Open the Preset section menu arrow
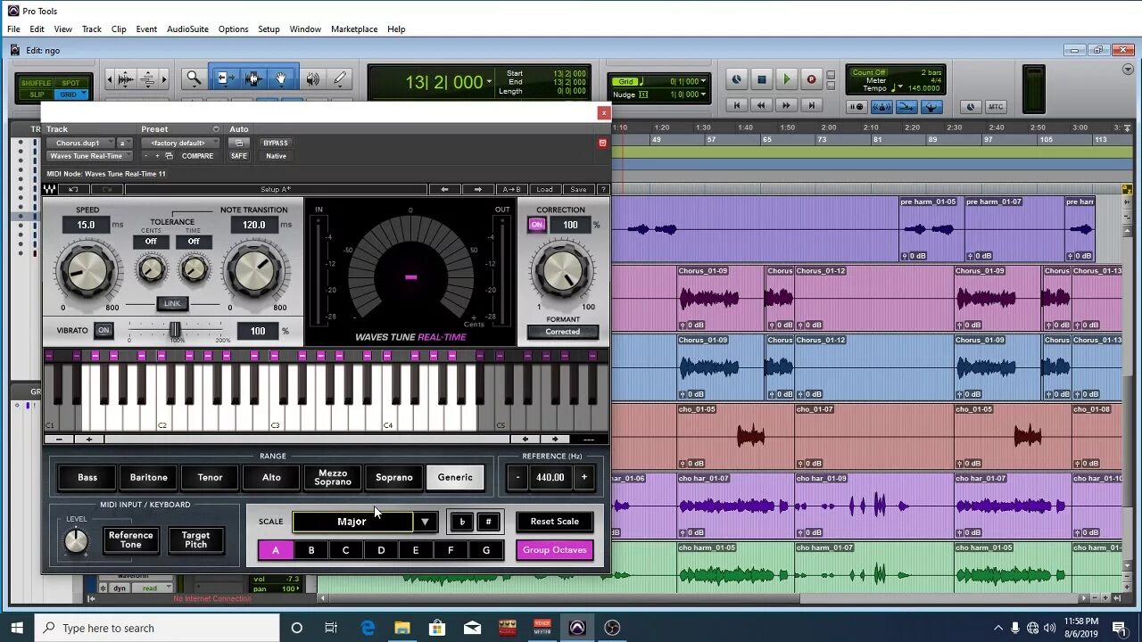 tap(215, 129)
